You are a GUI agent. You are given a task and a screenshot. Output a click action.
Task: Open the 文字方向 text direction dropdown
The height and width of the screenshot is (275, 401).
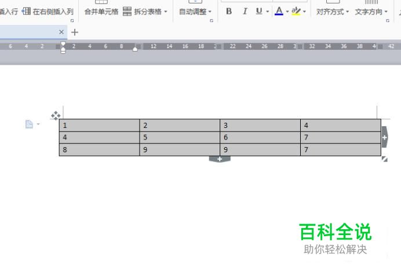tap(371, 12)
